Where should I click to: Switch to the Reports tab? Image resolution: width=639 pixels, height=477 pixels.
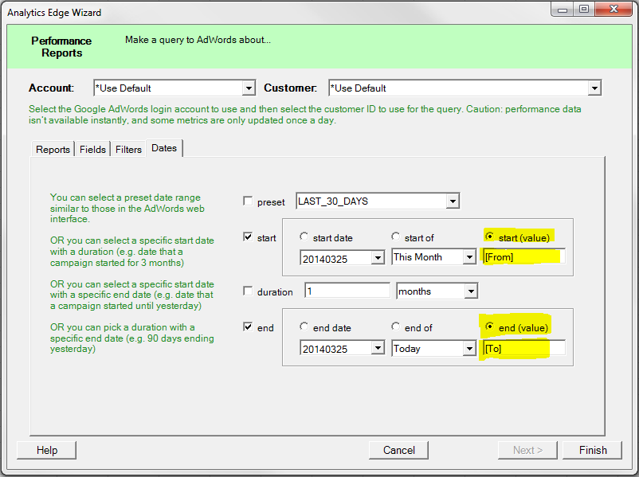[53, 150]
